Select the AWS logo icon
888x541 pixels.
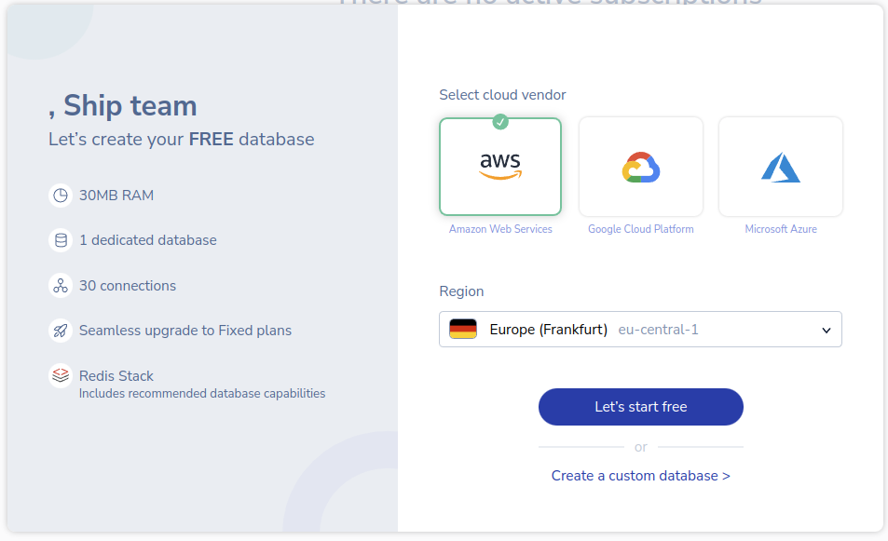500,165
